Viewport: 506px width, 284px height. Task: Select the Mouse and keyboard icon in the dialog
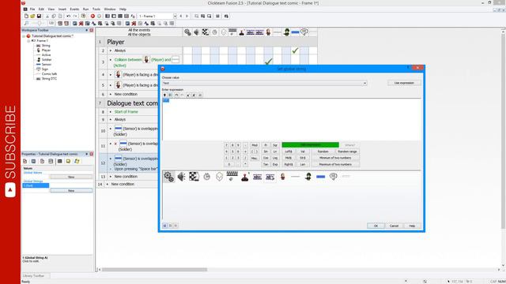(232, 176)
